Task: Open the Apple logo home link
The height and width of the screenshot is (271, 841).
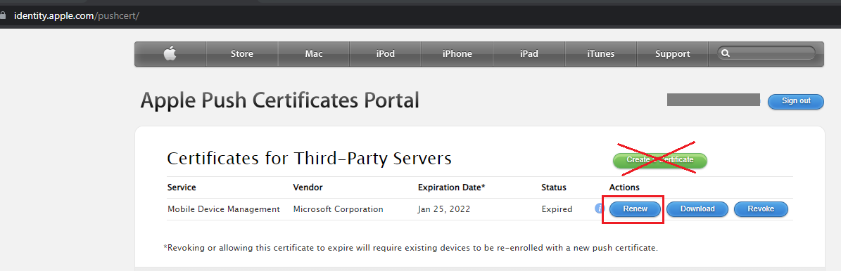Action: 170,53
